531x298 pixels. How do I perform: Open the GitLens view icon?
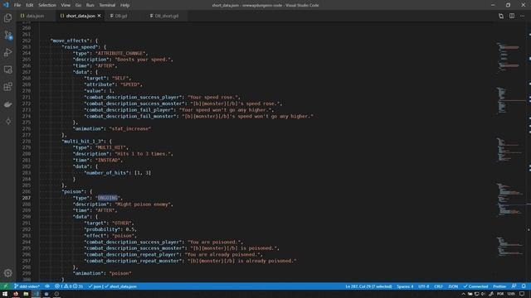(x=7, y=122)
